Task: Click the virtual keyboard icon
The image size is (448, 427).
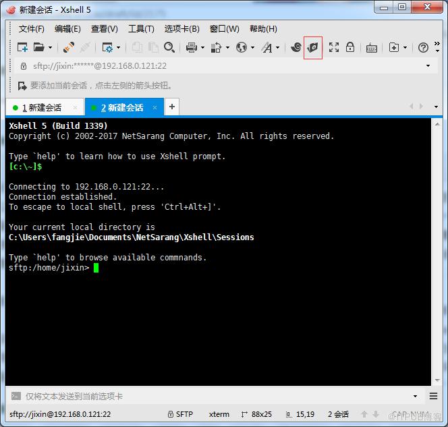Action: [x=372, y=48]
